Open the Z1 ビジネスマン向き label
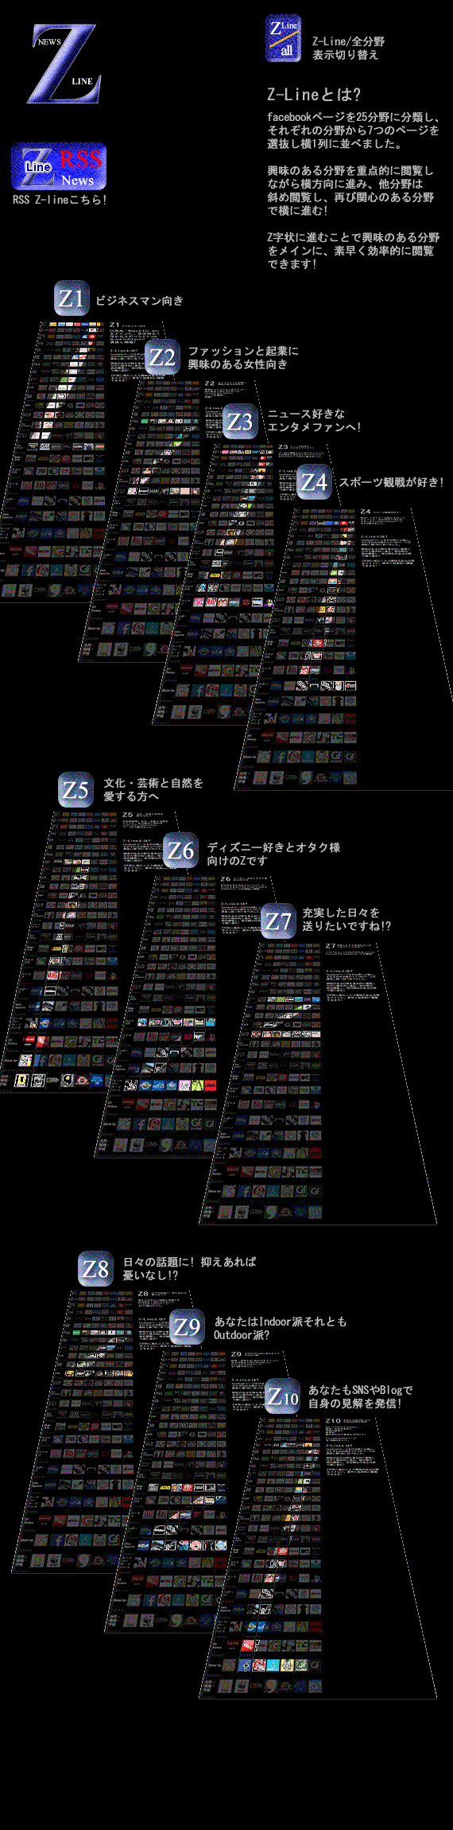The width and height of the screenshot is (453, 1830). point(139,300)
